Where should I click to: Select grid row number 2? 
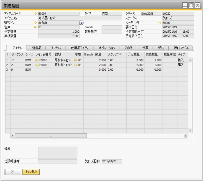pos(8,65)
